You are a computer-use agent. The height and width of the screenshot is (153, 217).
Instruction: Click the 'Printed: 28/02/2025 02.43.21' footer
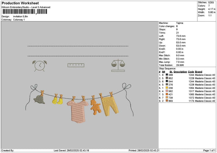pyautogui.click(x=144, y=150)
